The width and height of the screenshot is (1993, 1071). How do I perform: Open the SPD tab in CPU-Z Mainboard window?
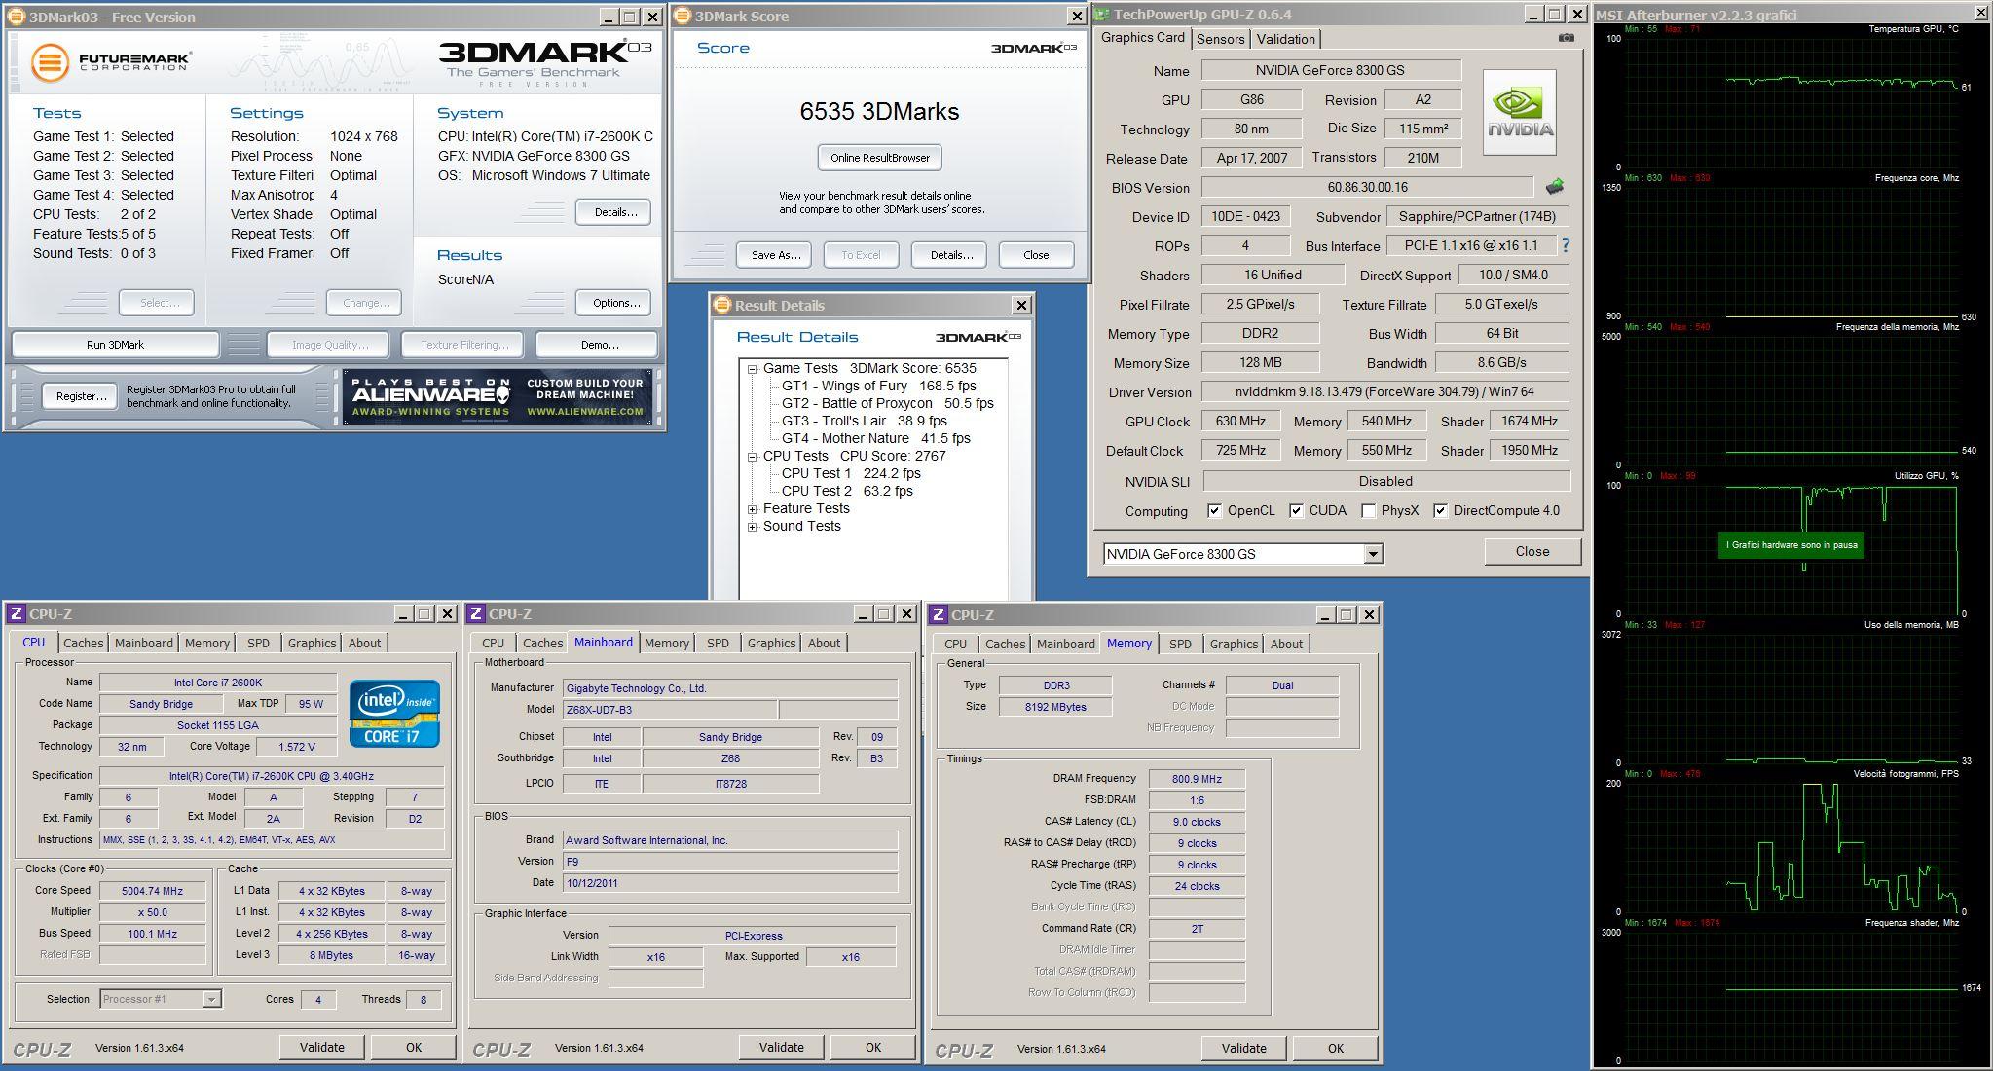[x=718, y=643]
